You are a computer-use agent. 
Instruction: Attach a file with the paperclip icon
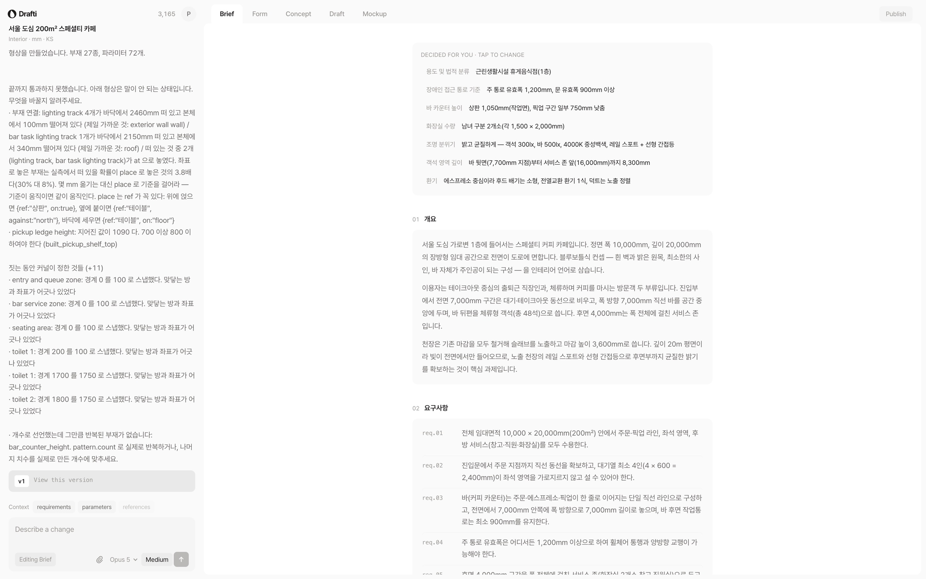point(100,559)
